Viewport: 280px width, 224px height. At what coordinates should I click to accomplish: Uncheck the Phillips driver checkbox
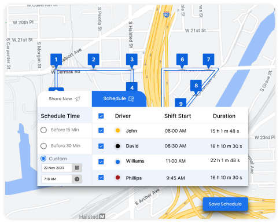101,177
